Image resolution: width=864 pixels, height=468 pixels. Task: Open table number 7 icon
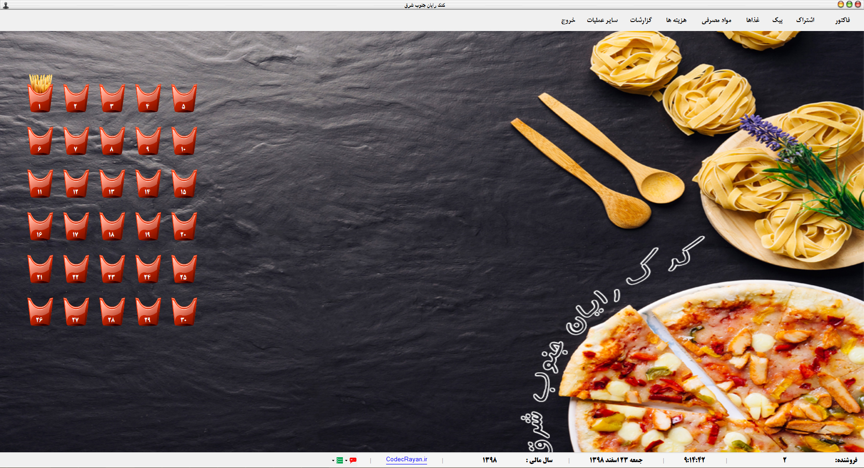(x=76, y=141)
